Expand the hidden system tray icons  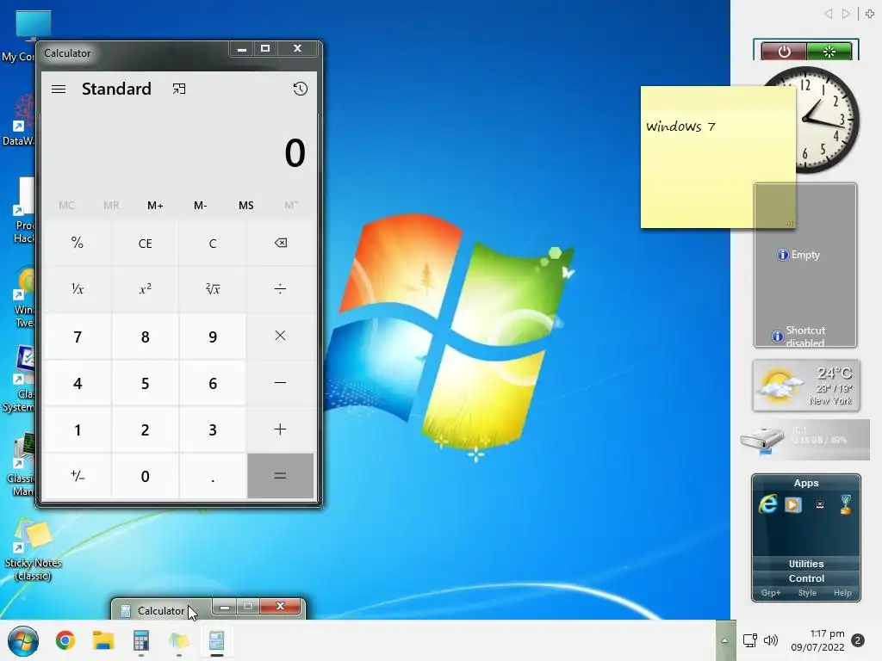[725, 640]
